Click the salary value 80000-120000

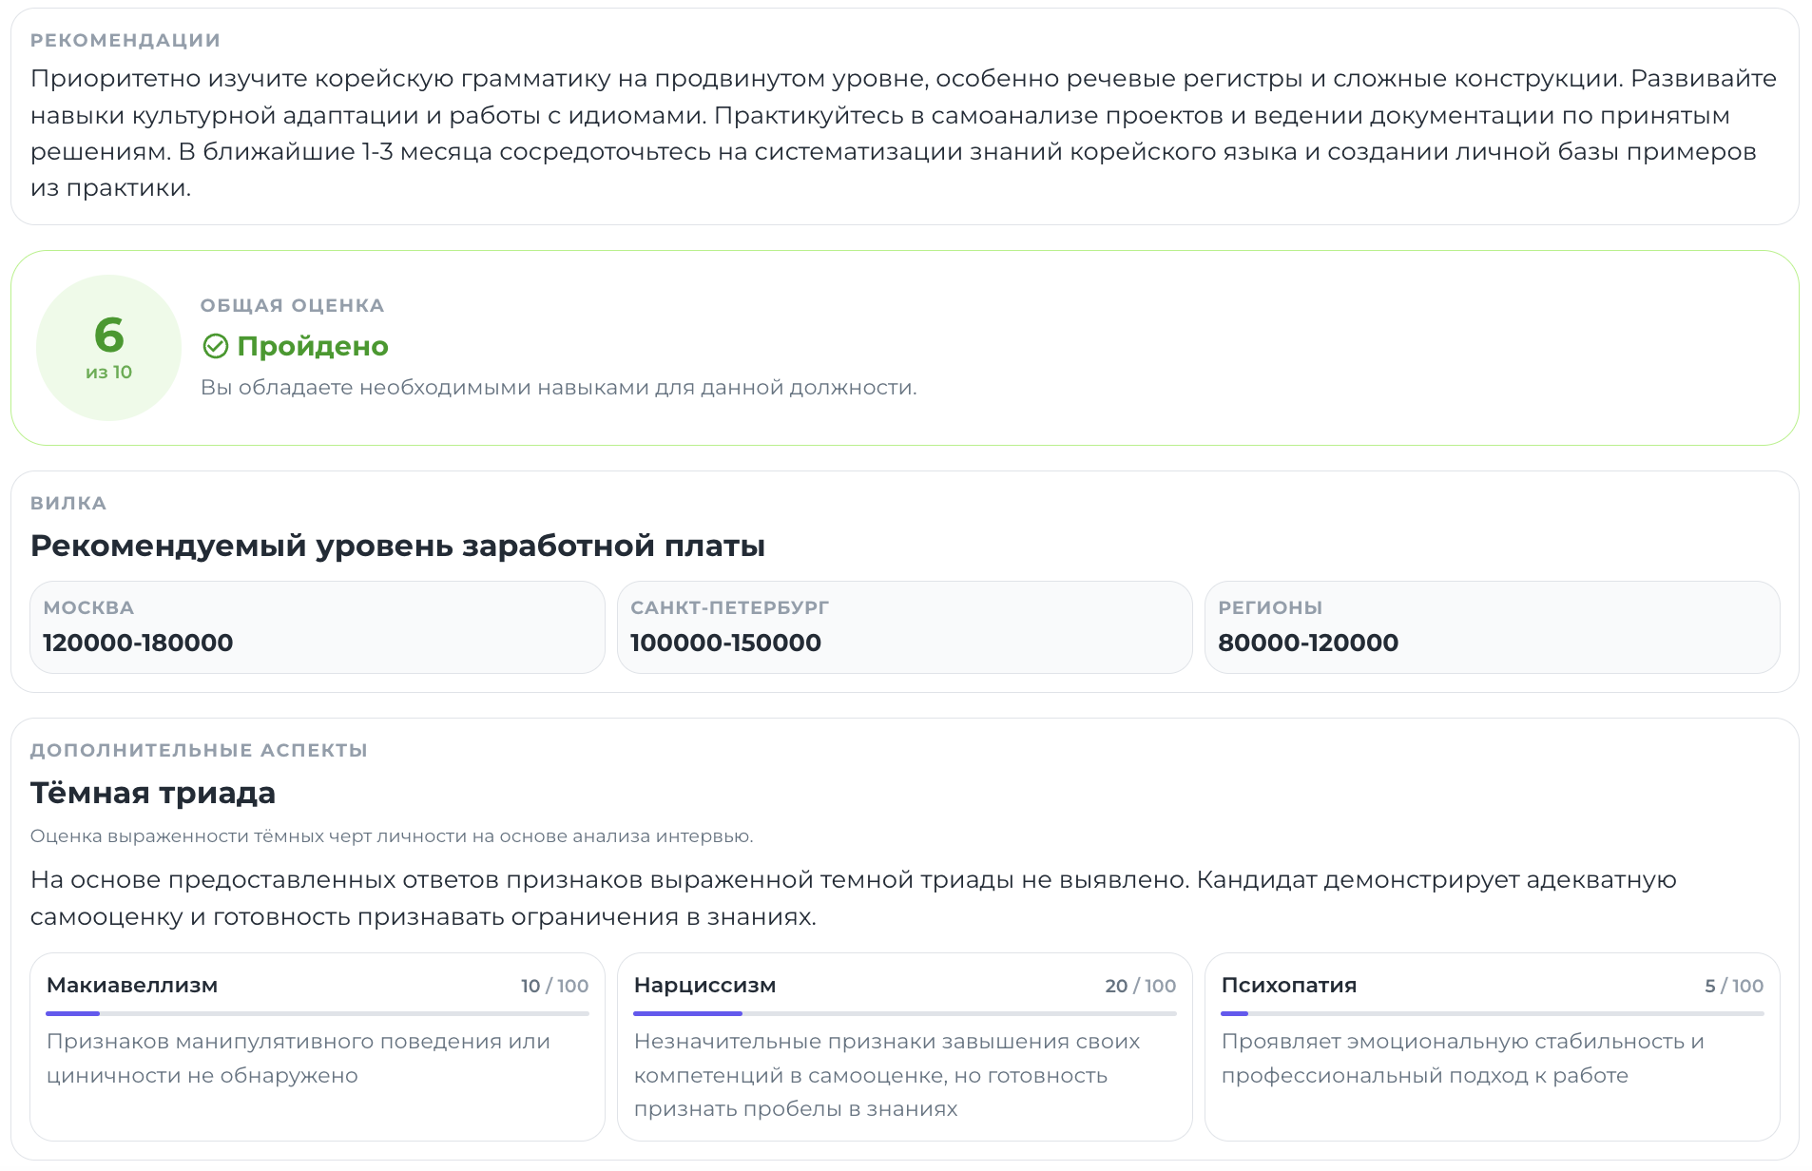(x=1308, y=643)
